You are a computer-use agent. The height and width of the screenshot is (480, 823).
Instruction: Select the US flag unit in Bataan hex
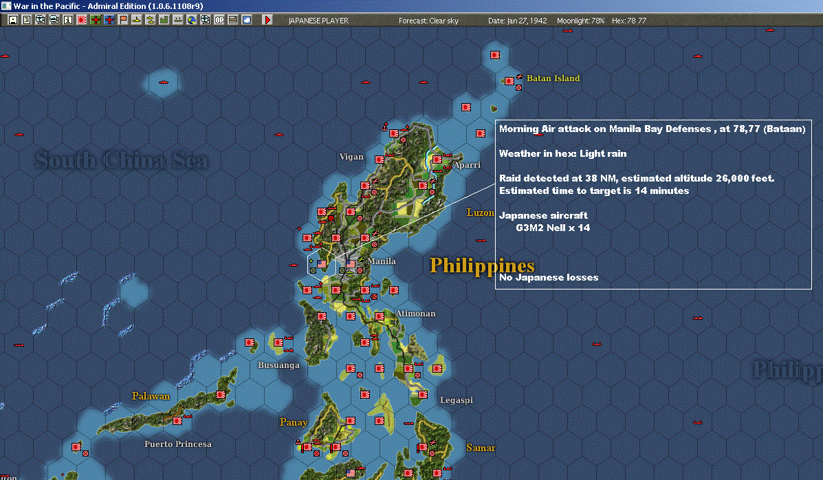[322, 264]
